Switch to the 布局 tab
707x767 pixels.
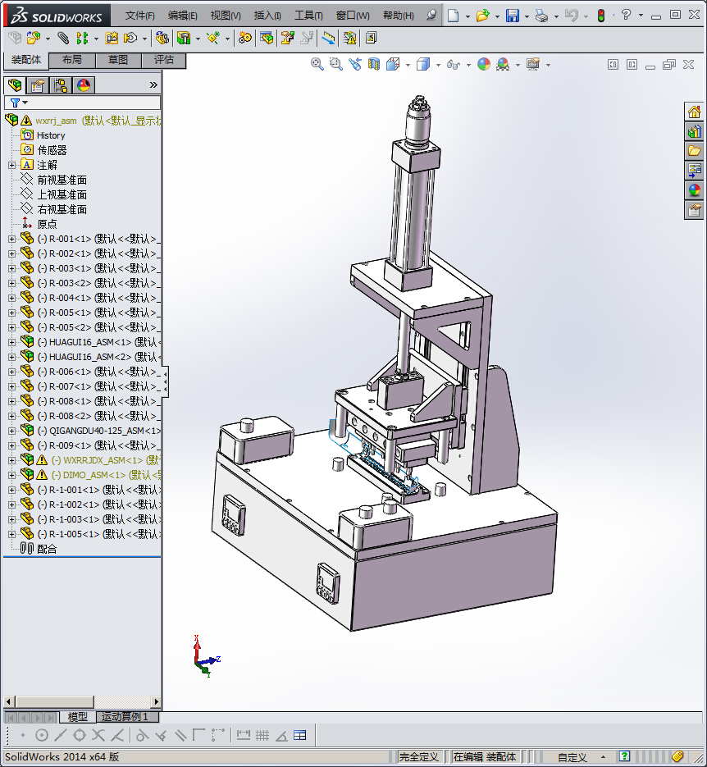72,60
